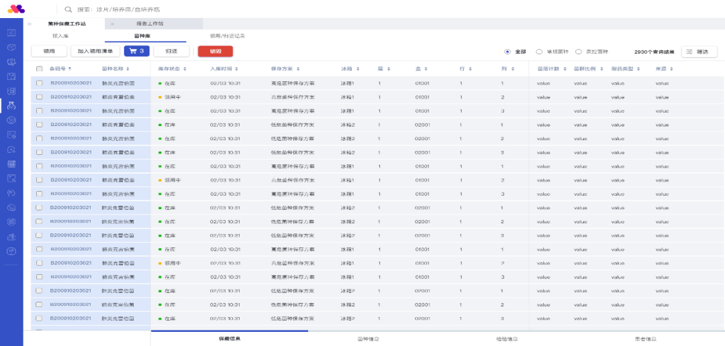Sort by the 条码号 column arrow
725x346 pixels.
(69, 68)
